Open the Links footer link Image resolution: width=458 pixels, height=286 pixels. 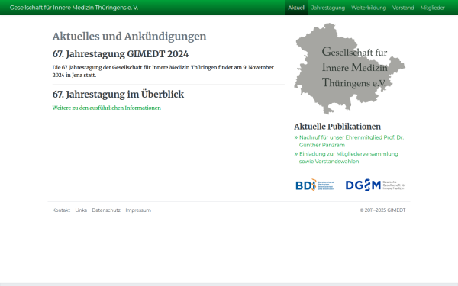click(x=81, y=210)
